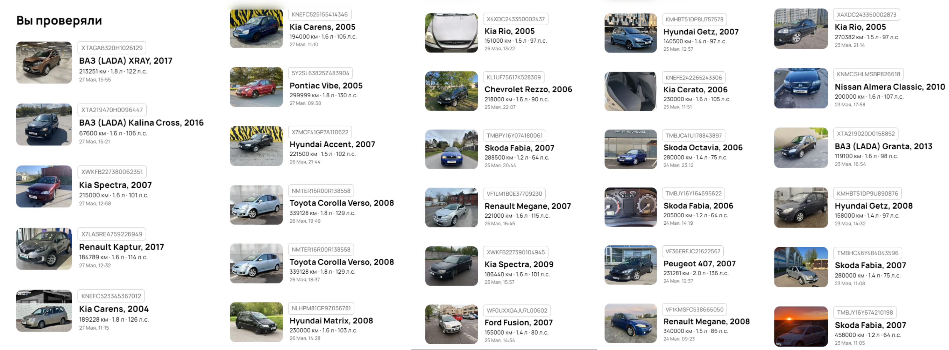Screen dimensions: 949x350
Task: Open the Kia Carens, 2004 title link
Action: coord(114,309)
